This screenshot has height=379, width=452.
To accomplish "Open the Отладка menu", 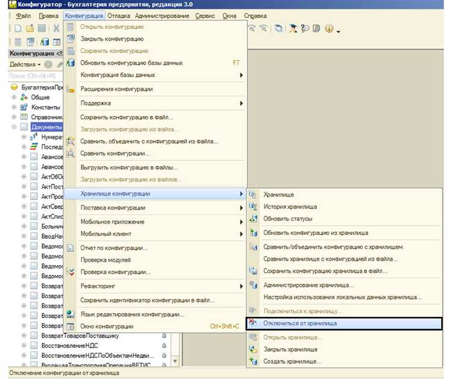I will click(x=119, y=15).
